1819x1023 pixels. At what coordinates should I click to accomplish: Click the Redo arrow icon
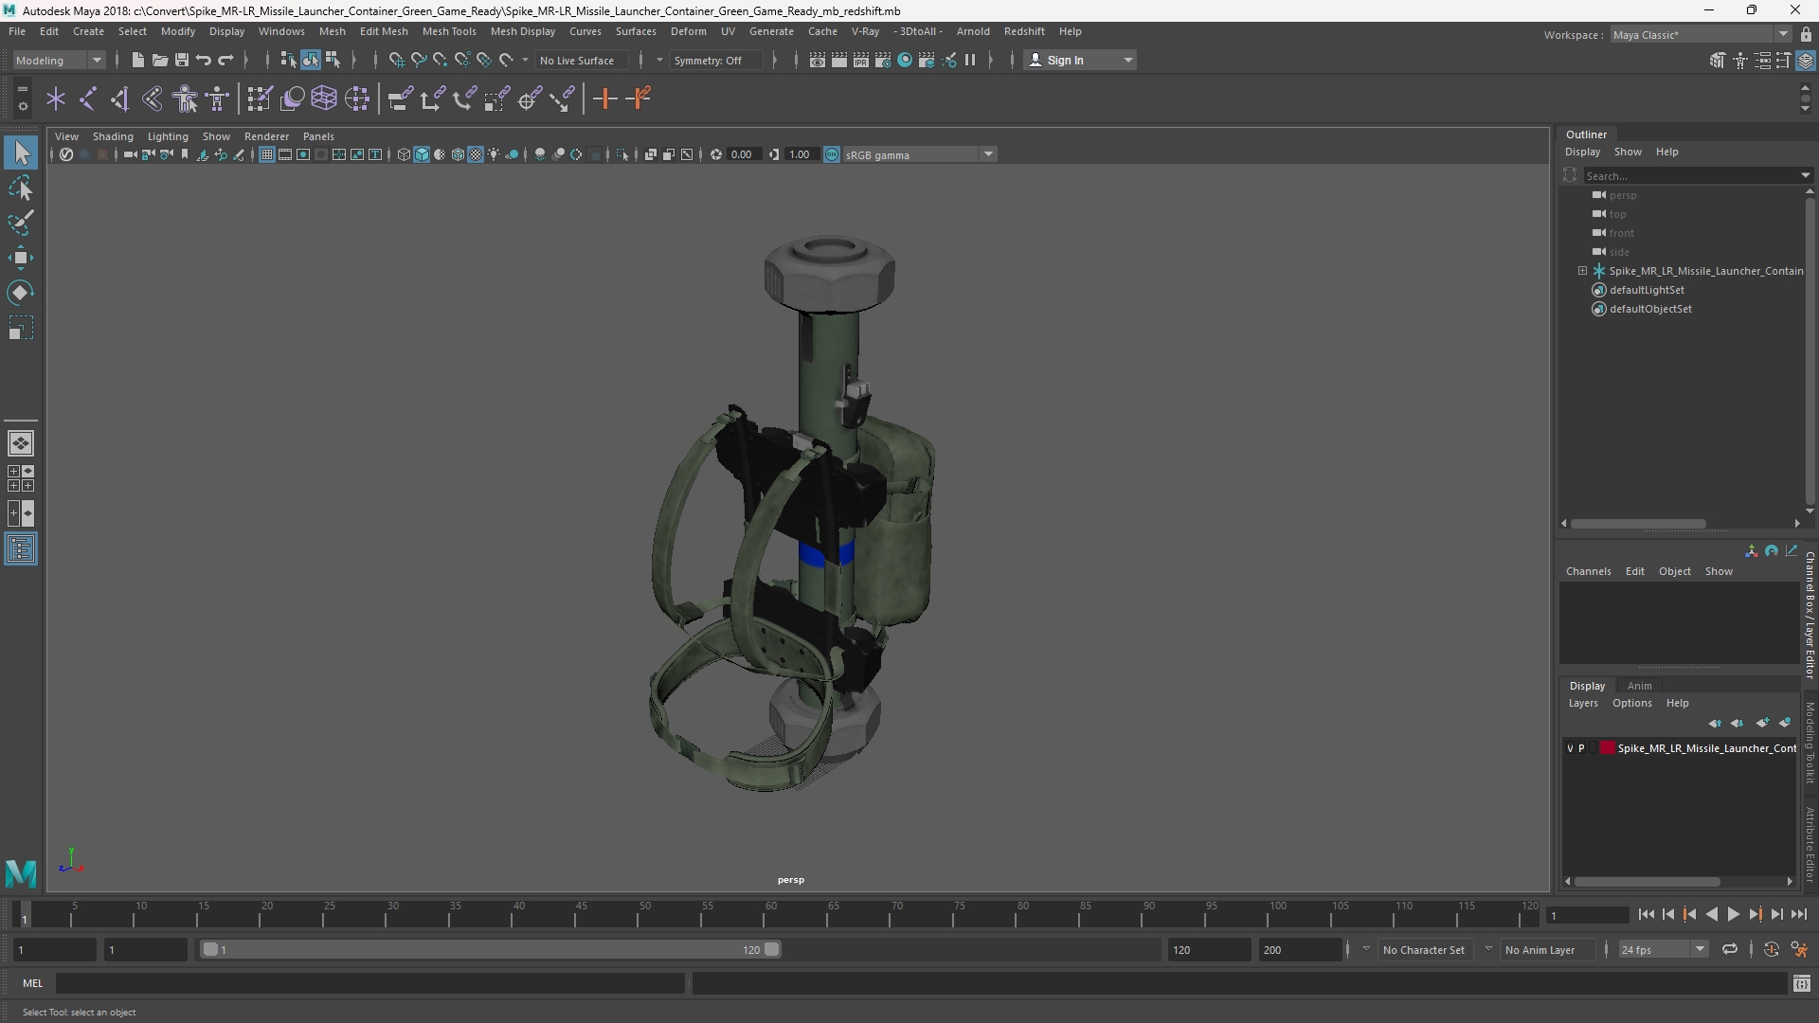pos(225,60)
